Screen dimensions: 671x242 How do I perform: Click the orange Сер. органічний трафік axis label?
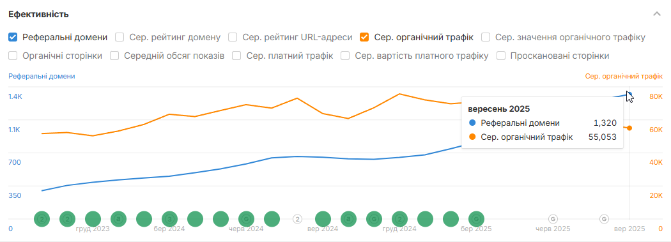pyautogui.click(x=624, y=77)
